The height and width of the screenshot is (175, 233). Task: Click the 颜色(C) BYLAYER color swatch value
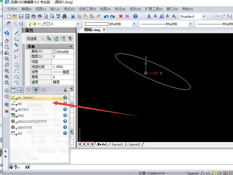(63, 52)
